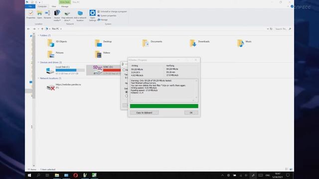The width and height of the screenshot is (319, 179).
Task: Go forward with the forward arrow
Action: pyautogui.click(x=34, y=29)
